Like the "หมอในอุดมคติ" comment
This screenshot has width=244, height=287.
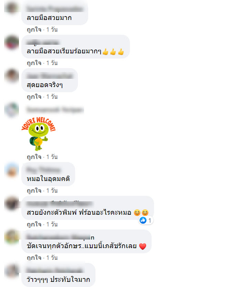coord(34,191)
